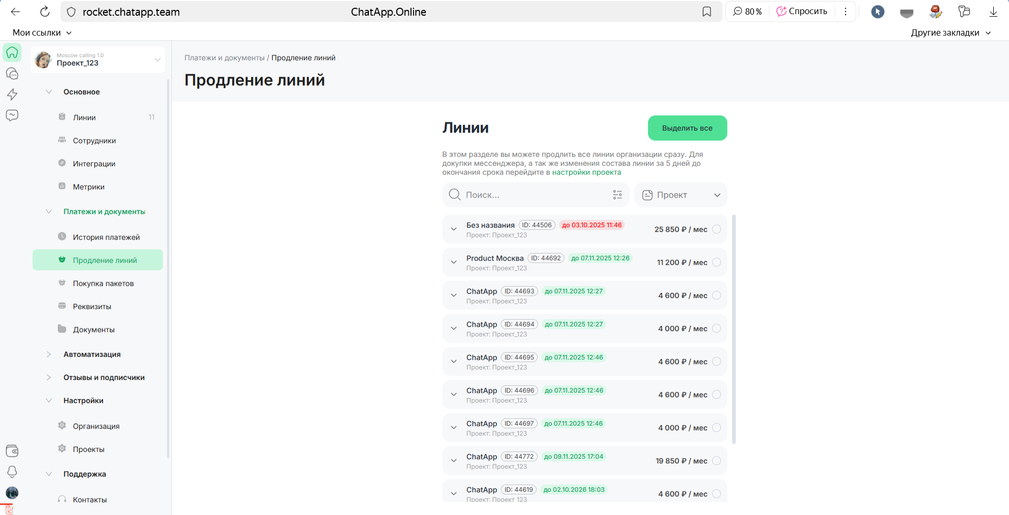Open the wallet icon in left rail
Image resolution: width=1009 pixels, height=515 pixels.
[x=12, y=450]
